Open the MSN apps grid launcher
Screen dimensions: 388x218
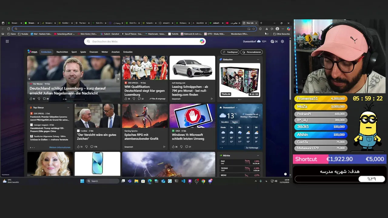[7, 41]
